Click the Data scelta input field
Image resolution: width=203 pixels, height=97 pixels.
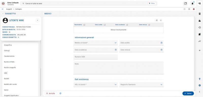pos(141,43)
